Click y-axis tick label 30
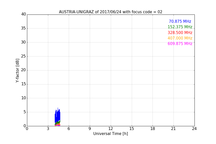Image resolution: width=216 pixels, height=144 pixels. [23, 42]
